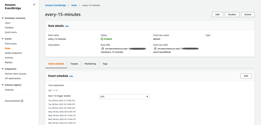Viewport: 261px width, 125px height.
Task: Collapse the Schema registry section
Action: (3, 85)
